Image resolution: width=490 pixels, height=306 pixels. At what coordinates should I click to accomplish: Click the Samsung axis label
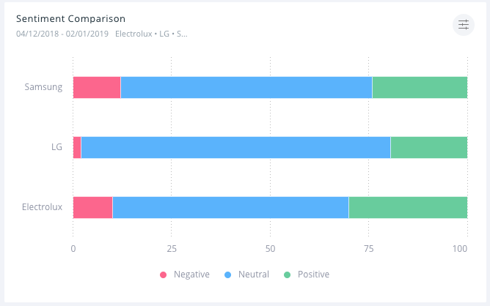pyautogui.click(x=43, y=87)
